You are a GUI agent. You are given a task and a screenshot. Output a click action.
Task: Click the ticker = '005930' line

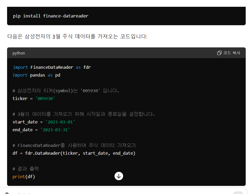point(34,98)
